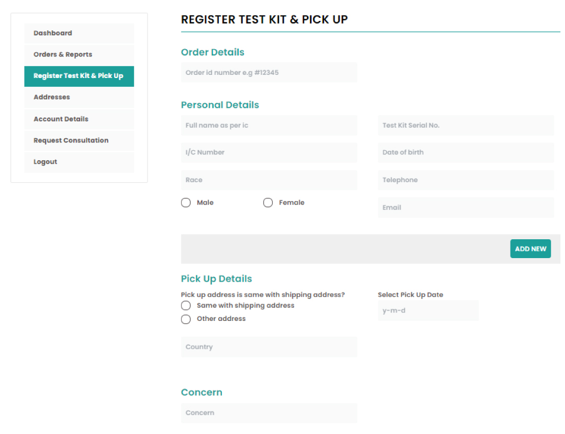This screenshot has height=434, width=565.
Task: Select the Date of birth input
Action: pos(466,152)
